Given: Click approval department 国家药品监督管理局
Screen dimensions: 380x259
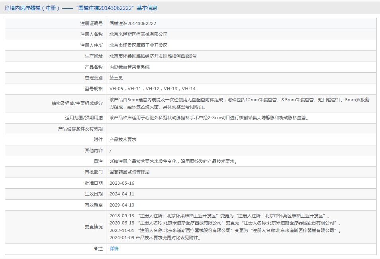Looking at the screenshot, I should point(129,172).
